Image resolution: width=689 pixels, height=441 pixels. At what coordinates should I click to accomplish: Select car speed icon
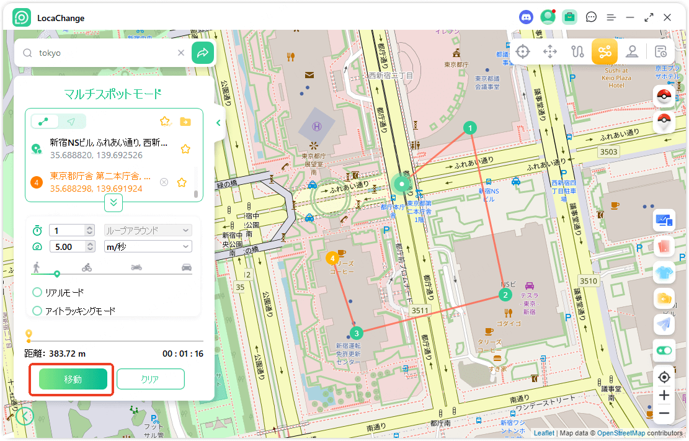pos(187,267)
